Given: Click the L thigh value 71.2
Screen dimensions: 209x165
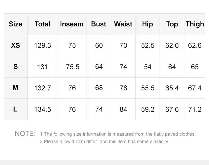Looking at the screenshot, I should 195,109.
